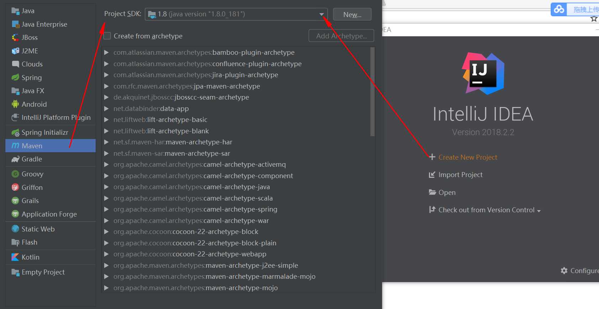Click the Android robot icon
Image resolution: width=599 pixels, height=309 pixels.
[15, 104]
